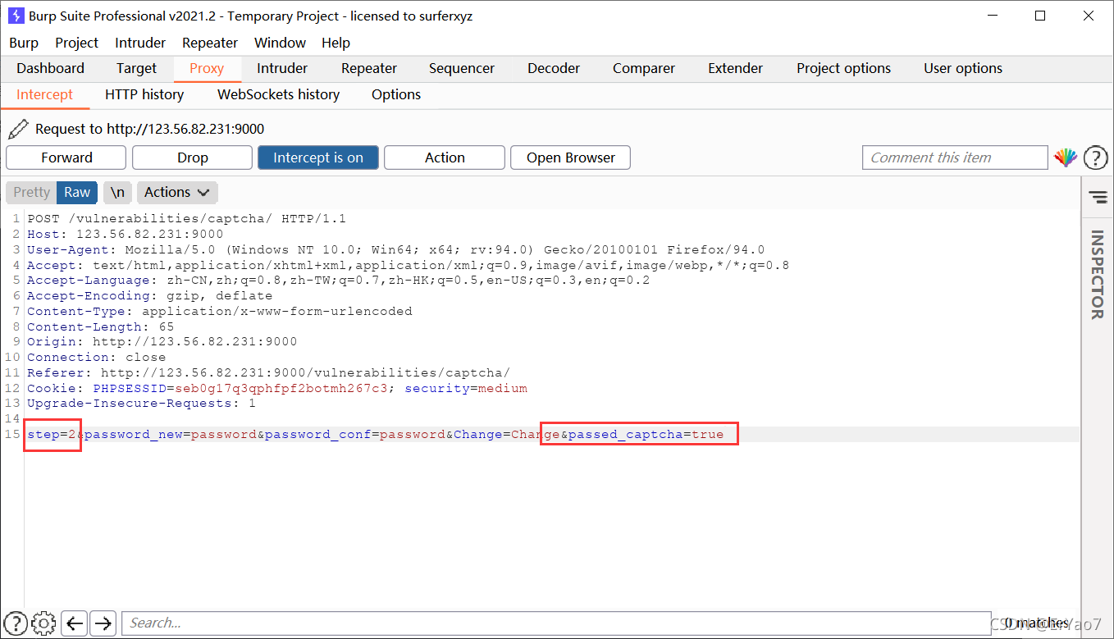Image resolution: width=1114 pixels, height=639 pixels.
Task: Go to next search match arrow
Action: pos(103,623)
